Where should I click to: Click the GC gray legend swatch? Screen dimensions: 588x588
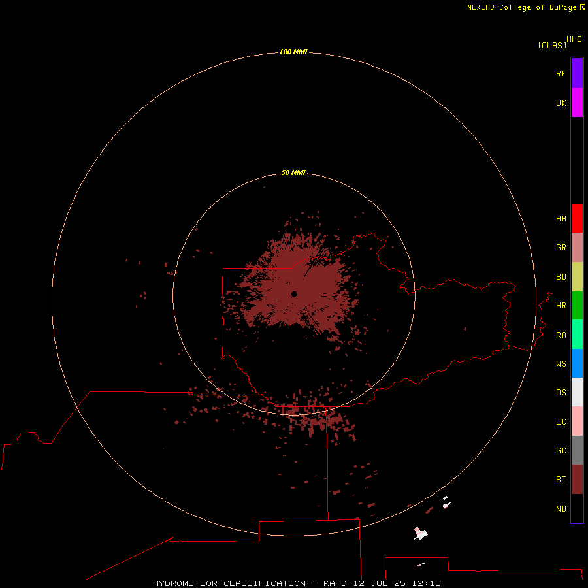pos(577,450)
